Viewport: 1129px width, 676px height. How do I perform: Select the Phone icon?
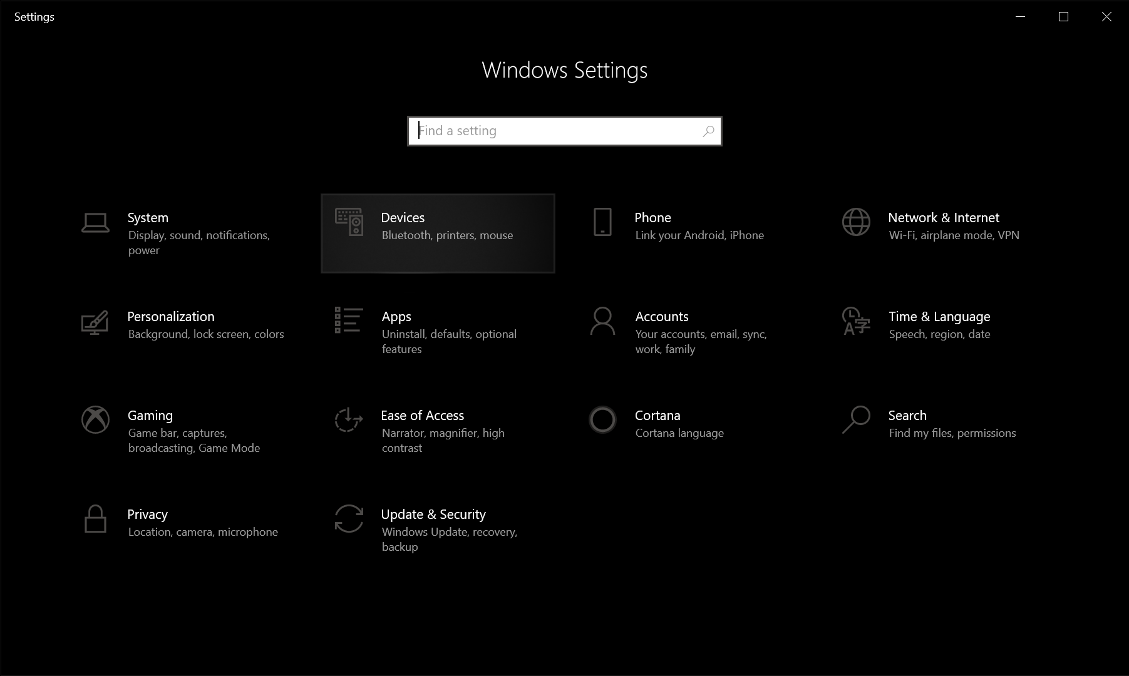tap(601, 223)
